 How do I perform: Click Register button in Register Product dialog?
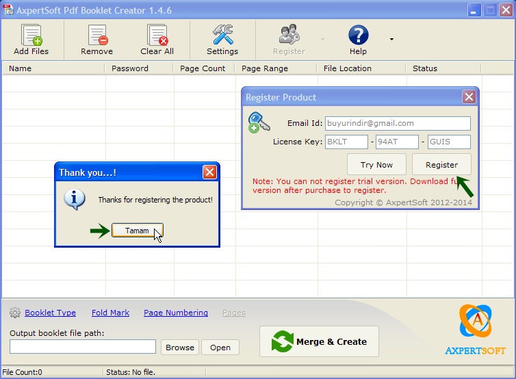click(x=441, y=164)
